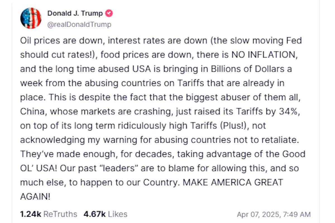
Task: Click "MAKE AMERICA GREAT" in the post
Action: (233, 183)
